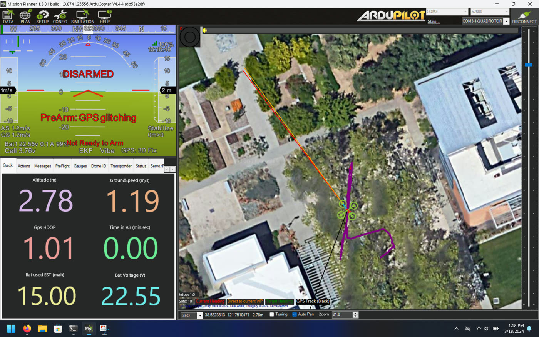Click the Wi-Fi network tray icon
The image size is (539, 337).
click(479, 329)
